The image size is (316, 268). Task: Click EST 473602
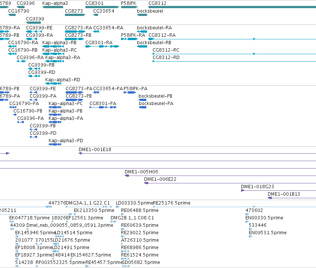[x=254, y=210]
